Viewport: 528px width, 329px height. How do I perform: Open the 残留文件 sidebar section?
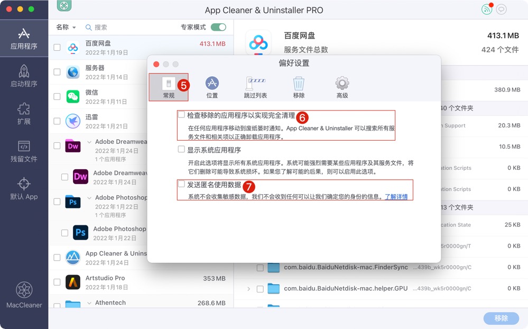(x=24, y=152)
